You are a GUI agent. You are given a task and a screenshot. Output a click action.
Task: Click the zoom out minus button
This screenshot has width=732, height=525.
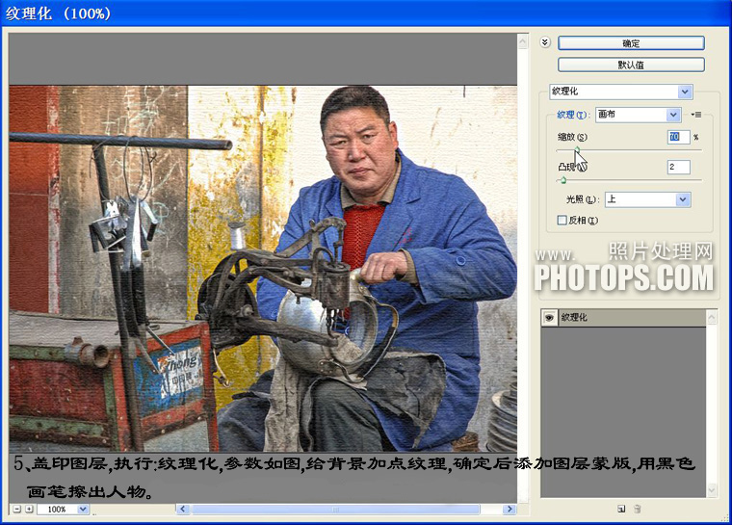pos(16,510)
